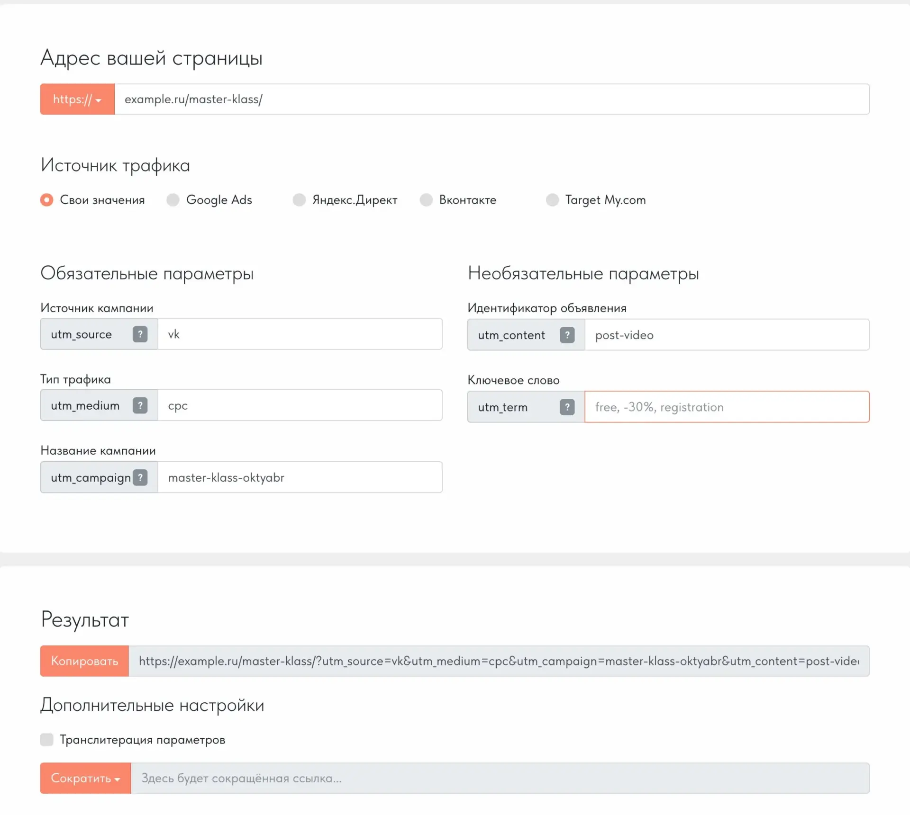Click the Источник кампании label
Image resolution: width=910 pixels, height=815 pixels.
point(97,308)
